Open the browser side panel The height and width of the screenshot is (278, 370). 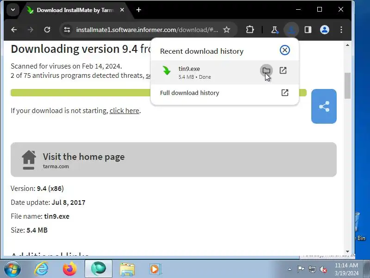point(308,30)
